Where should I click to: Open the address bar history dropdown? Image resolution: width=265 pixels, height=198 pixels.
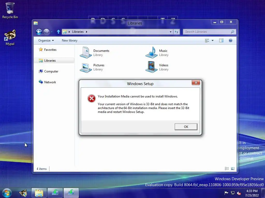coord(171,32)
